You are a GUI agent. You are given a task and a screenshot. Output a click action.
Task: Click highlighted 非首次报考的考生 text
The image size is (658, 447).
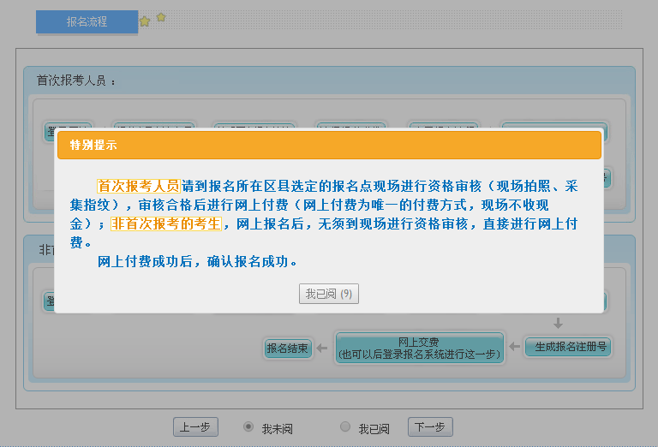coord(166,223)
